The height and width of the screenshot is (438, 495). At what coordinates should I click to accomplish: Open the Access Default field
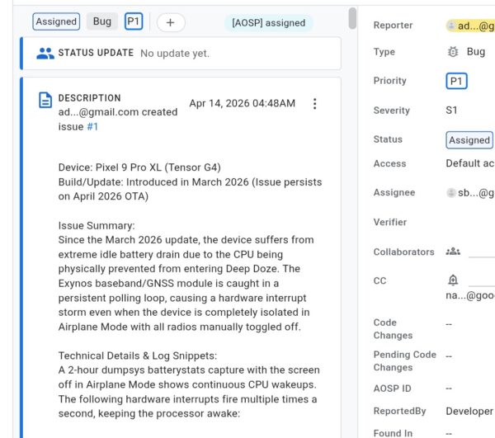(x=470, y=163)
